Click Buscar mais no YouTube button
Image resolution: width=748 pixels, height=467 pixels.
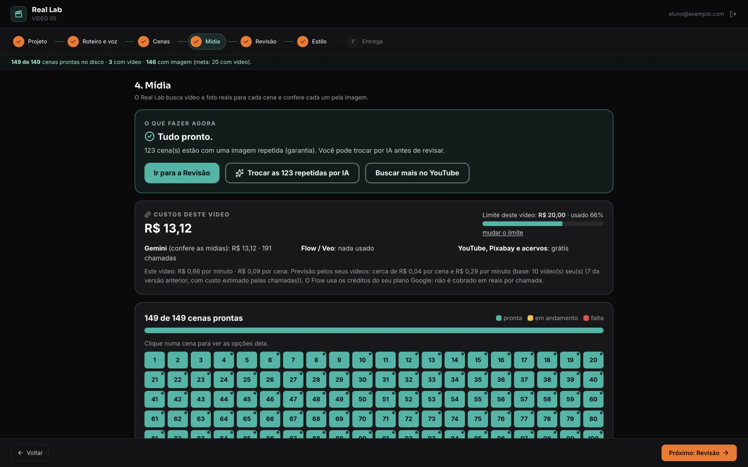(x=417, y=173)
